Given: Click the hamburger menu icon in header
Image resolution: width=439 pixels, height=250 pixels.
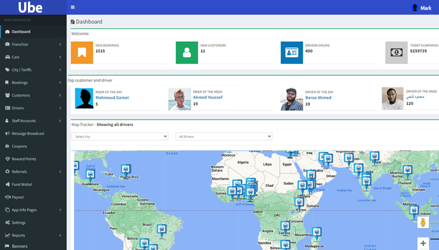Looking at the screenshot, I should [x=73, y=7].
